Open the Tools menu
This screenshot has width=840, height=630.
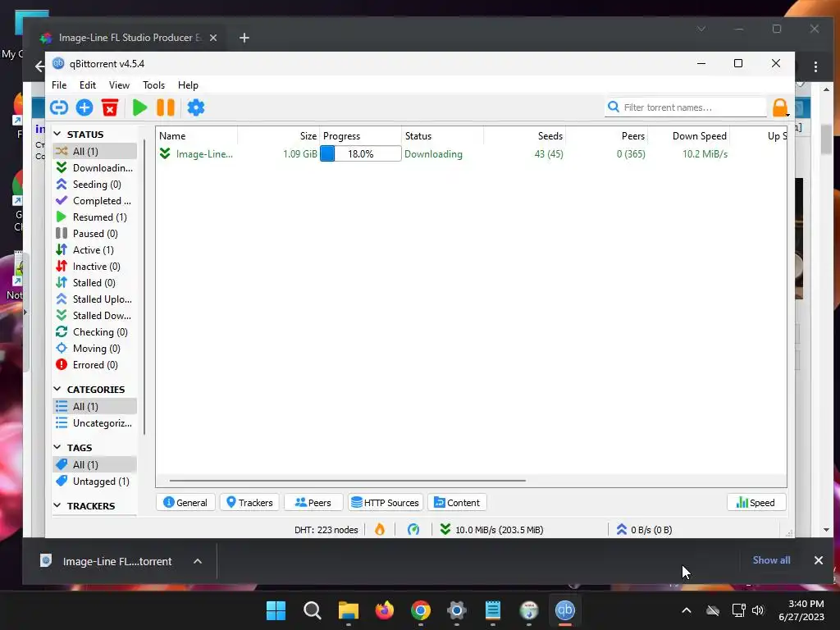(153, 84)
